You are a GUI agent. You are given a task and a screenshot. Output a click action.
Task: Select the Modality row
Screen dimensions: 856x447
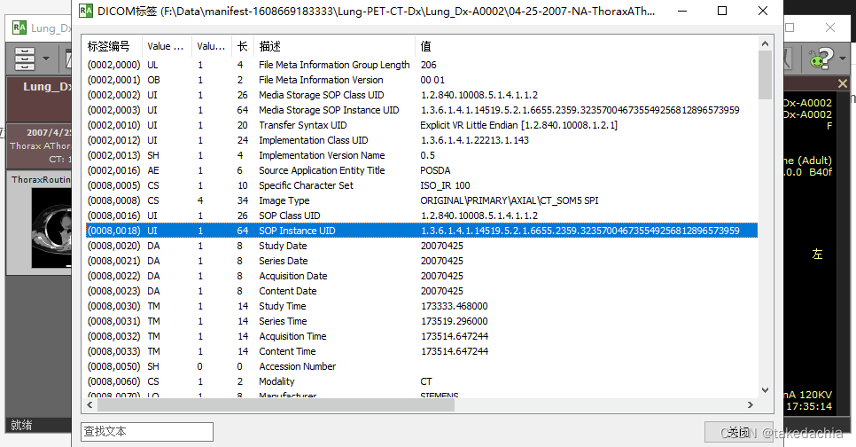pyautogui.click(x=422, y=381)
